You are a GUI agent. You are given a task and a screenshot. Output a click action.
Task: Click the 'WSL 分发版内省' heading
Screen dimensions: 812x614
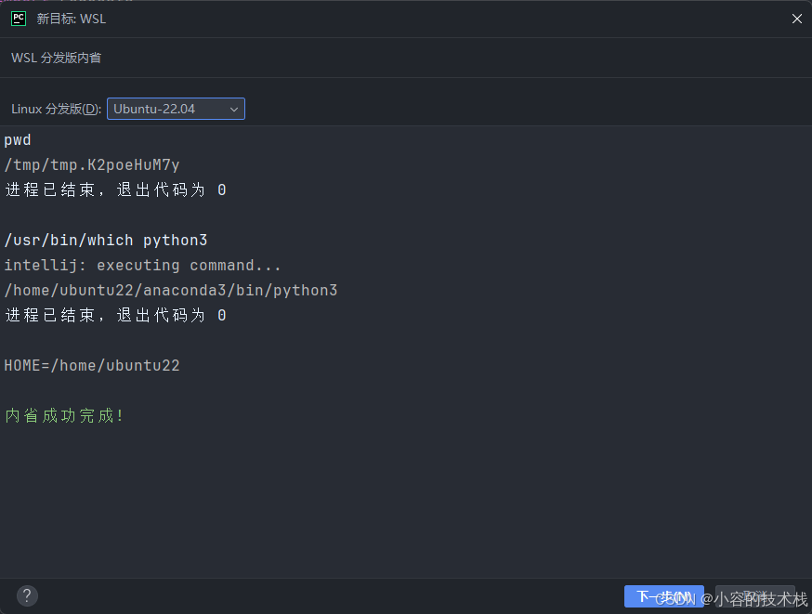56,58
